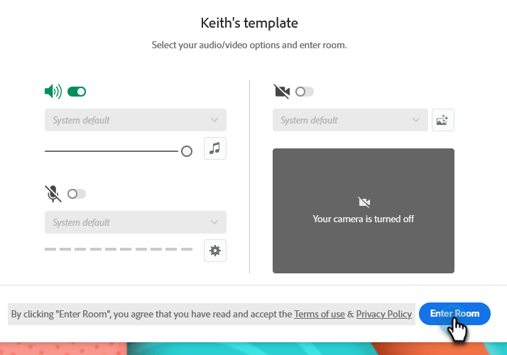This screenshot has height=355, width=507.
Task: Turn on the camera toggle switch
Action: (x=305, y=92)
